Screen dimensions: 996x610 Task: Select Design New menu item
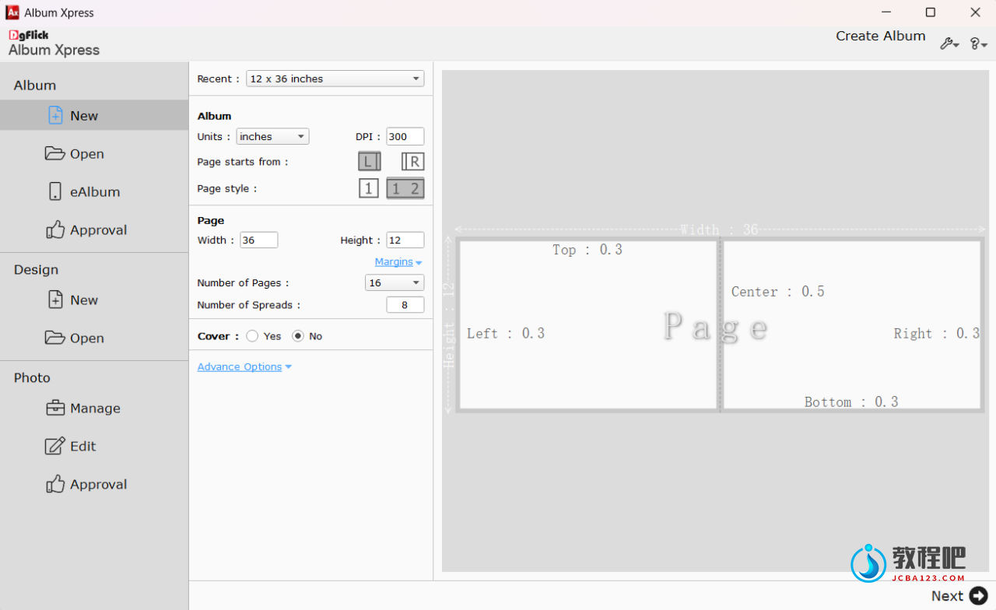point(94,300)
